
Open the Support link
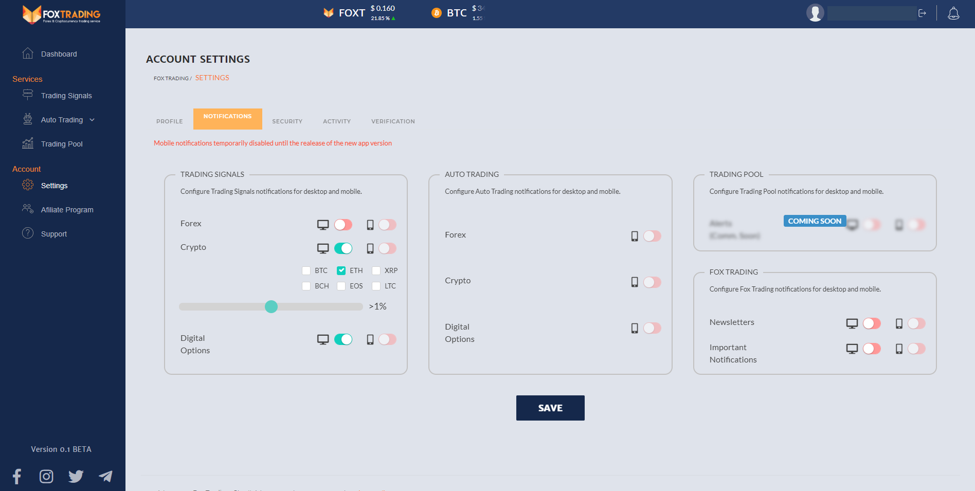click(x=54, y=234)
